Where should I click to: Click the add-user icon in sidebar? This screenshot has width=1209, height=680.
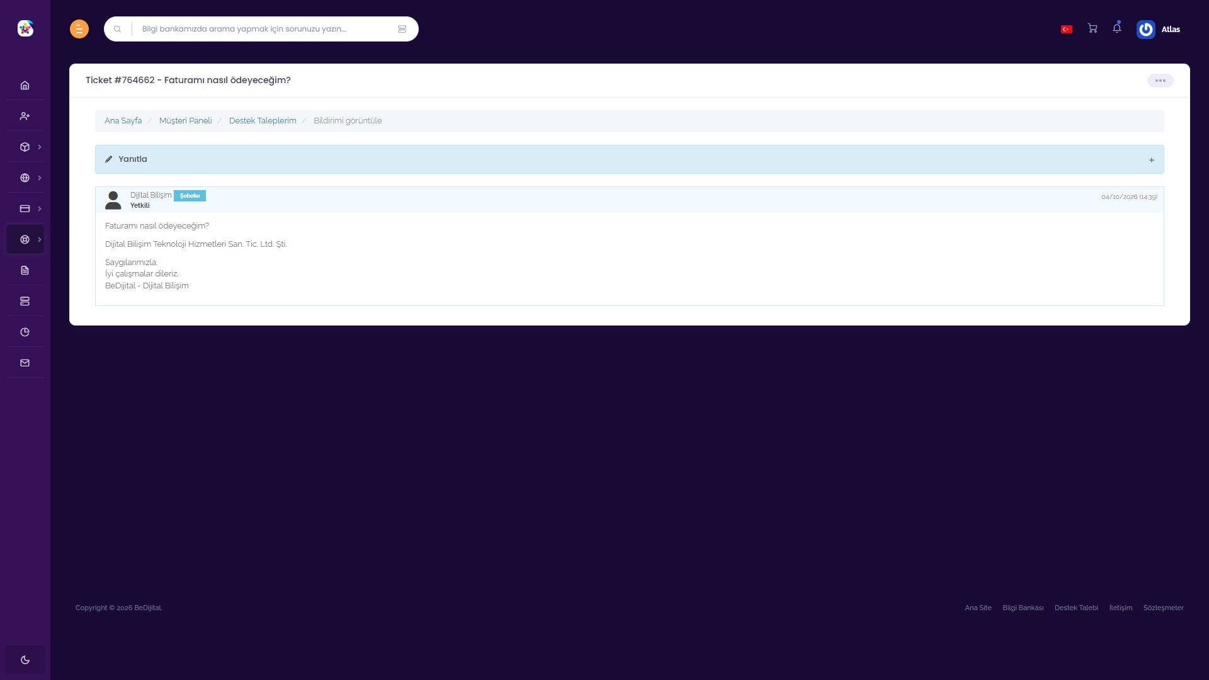(25, 116)
